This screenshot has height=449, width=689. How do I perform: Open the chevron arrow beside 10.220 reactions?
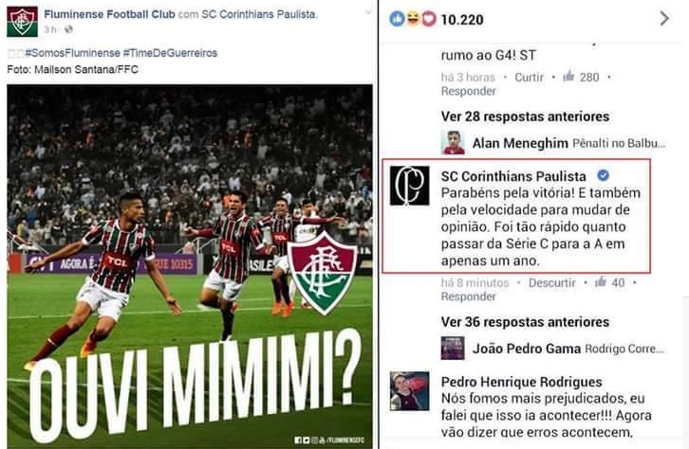[x=665, y=18]
